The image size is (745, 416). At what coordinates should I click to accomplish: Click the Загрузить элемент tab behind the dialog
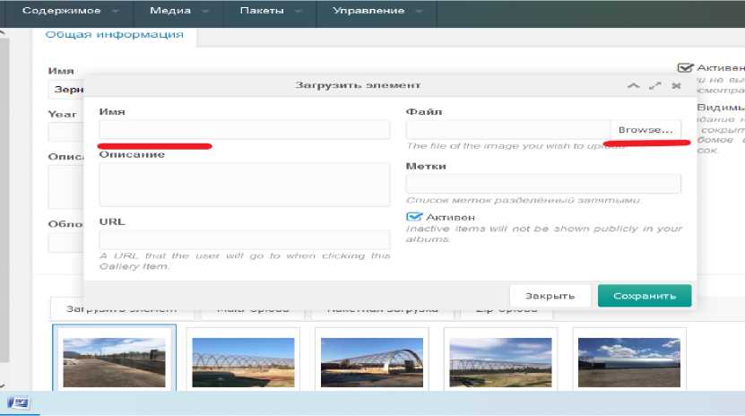click(x=122, y=309)
